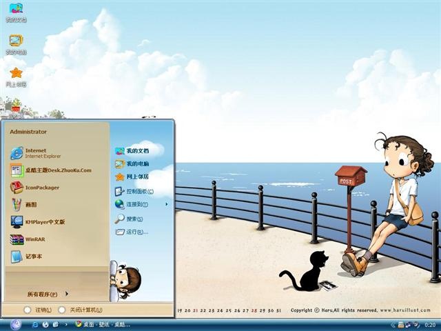This screenshot has width=441, height=331.
Task: Click the 注销(L) log off button
Action: (x=38, y=310)
